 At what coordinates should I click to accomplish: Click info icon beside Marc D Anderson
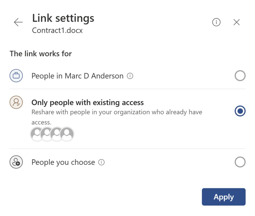click(x=130, y=76)
